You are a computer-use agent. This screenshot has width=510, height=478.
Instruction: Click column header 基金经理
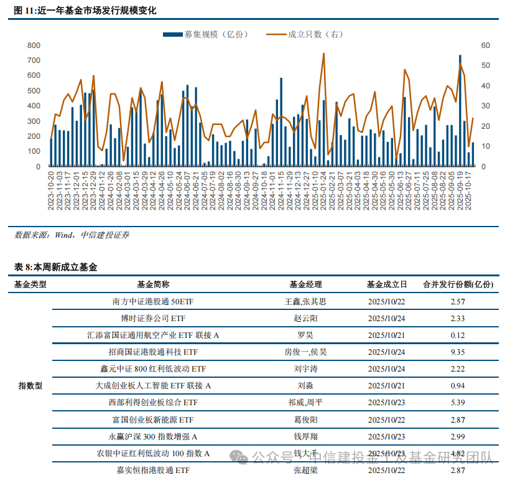(305, 284)
